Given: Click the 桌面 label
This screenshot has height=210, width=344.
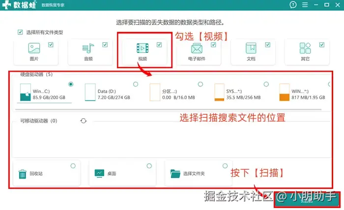Looking at the screenshot, I should coord(112,174).
